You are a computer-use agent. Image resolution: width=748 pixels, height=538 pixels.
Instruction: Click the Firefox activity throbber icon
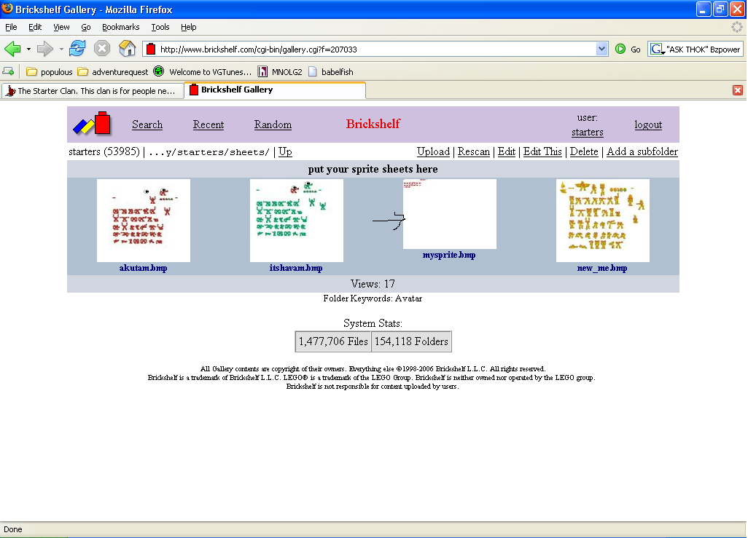(x=736, y=27)
